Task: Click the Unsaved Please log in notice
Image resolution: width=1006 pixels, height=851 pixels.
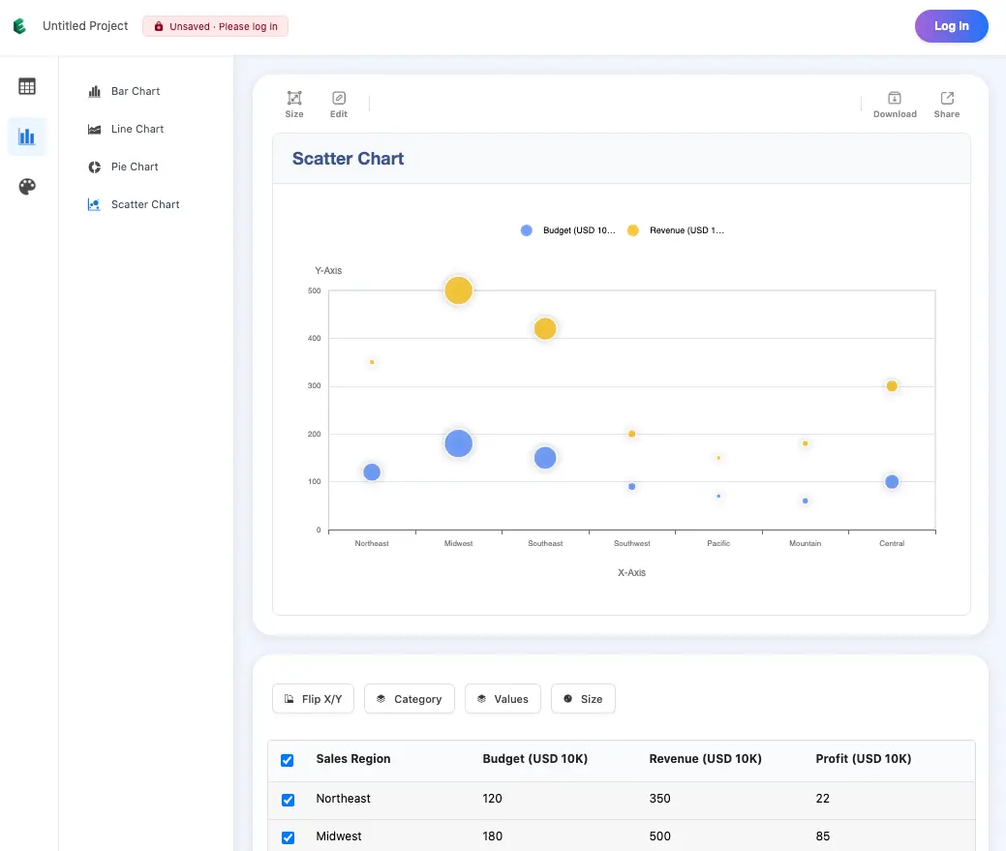Action: tap(216, 26)
